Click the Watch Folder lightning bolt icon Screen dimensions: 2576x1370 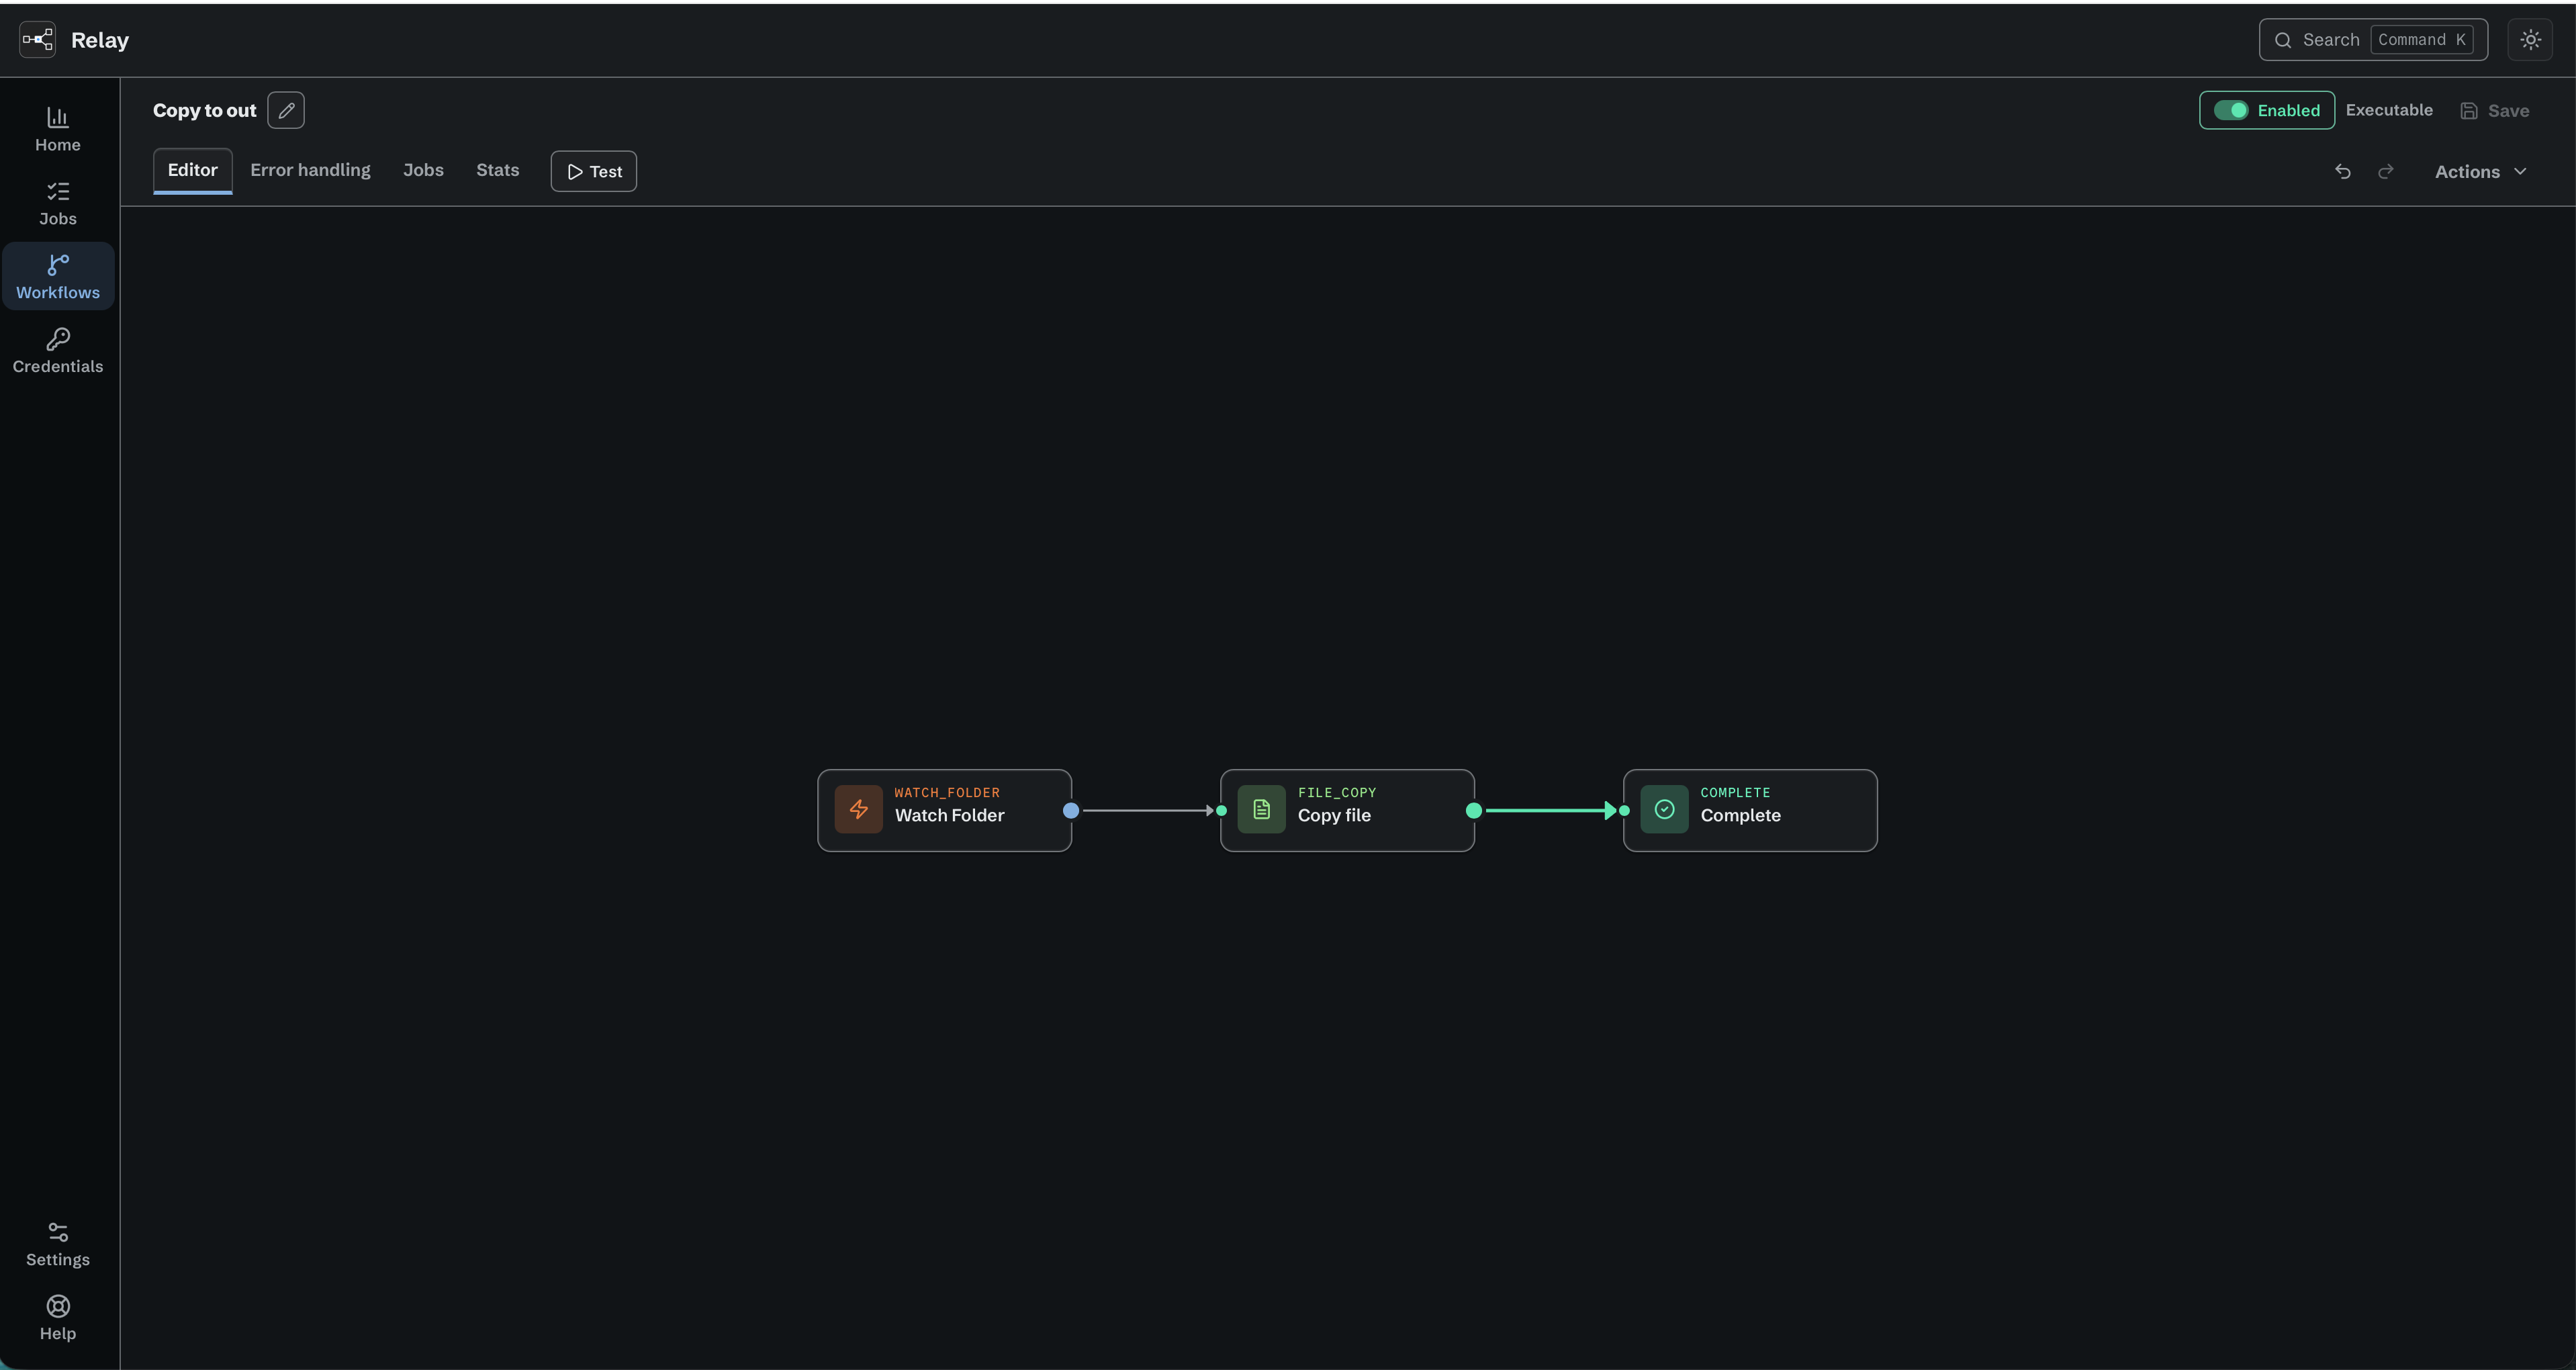[858, 809]
